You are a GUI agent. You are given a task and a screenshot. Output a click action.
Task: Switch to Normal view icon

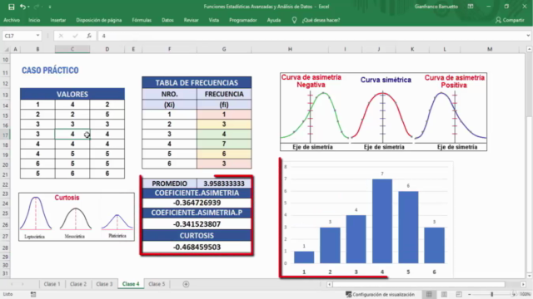pyautogui.click(x=429, y=294)
